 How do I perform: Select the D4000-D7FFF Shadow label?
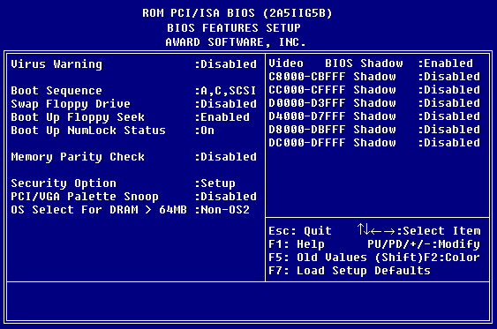click(332, 116)
